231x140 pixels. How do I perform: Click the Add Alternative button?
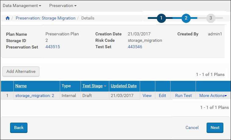21,71
